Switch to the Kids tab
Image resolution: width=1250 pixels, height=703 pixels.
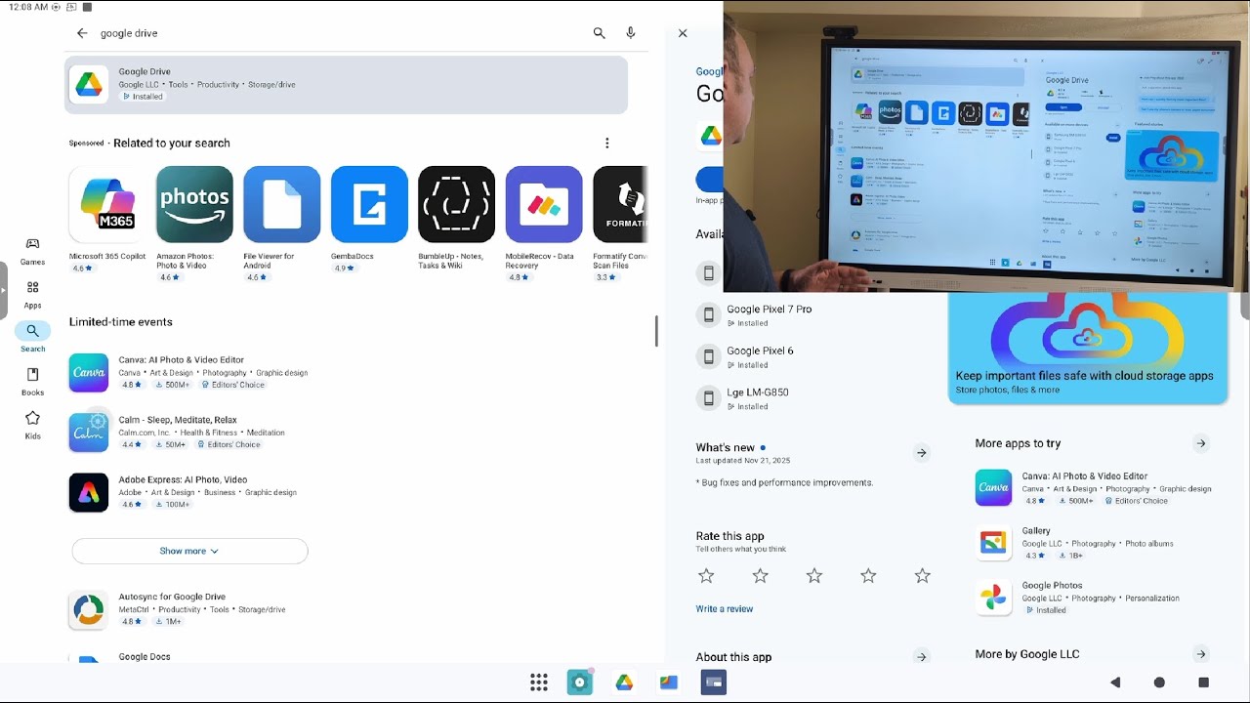point(33,425)
